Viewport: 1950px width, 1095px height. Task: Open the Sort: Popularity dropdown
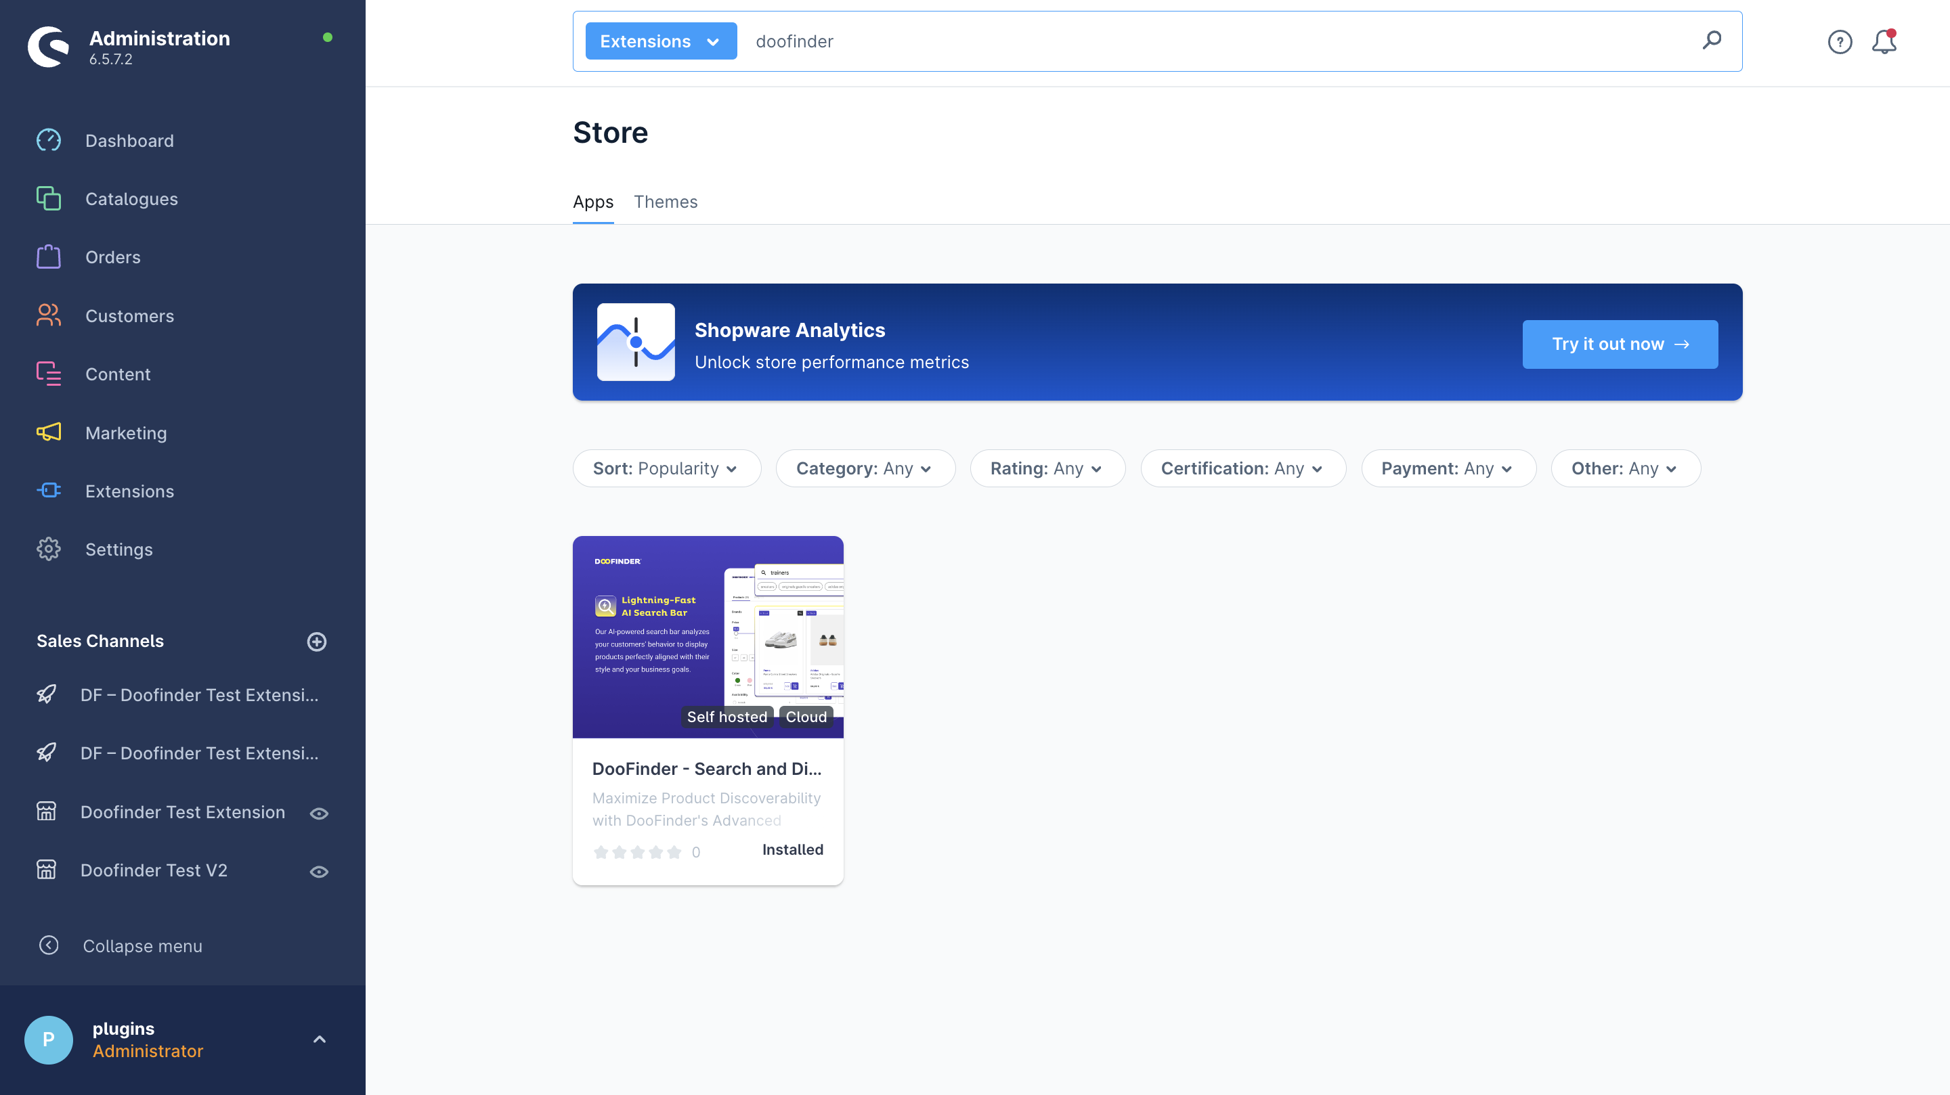pyautogui.click(x=667, y=468)
